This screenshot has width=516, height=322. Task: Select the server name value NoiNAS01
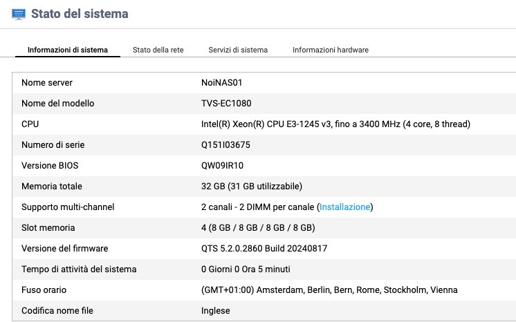click(x=221, y=83)
